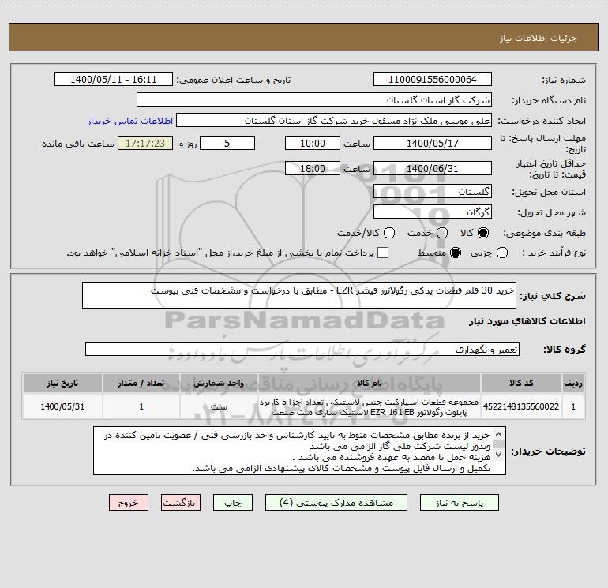Click the deadline time field 10:00
Screen dimensions: 608x588
pyautogui.click(x=313, y=144)
